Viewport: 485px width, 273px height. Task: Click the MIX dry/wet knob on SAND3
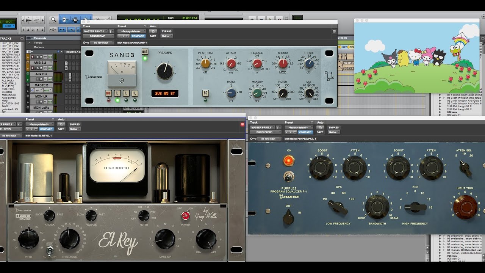tap(310, 93)
